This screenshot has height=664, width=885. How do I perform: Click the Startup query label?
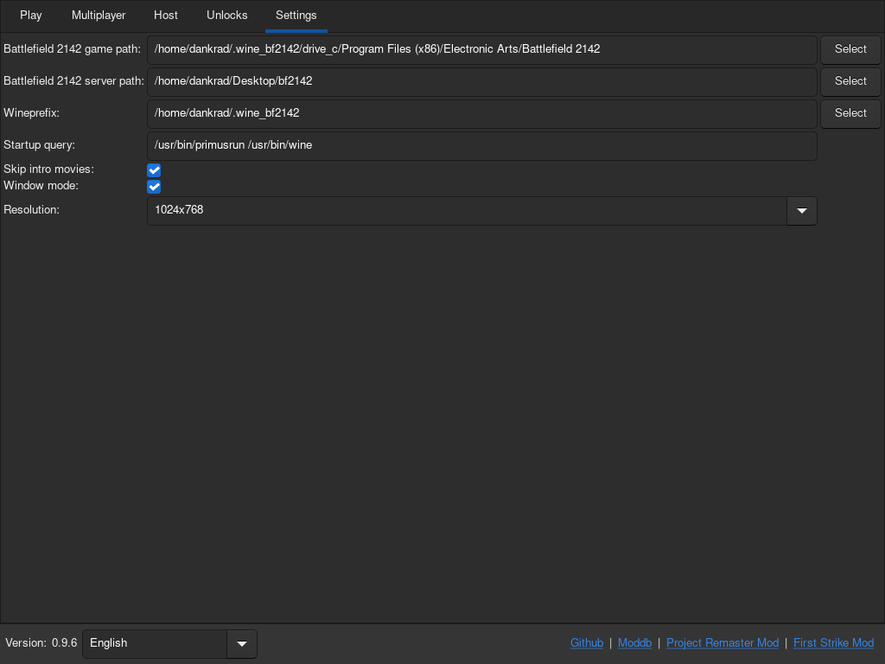(x=39, y=144)
